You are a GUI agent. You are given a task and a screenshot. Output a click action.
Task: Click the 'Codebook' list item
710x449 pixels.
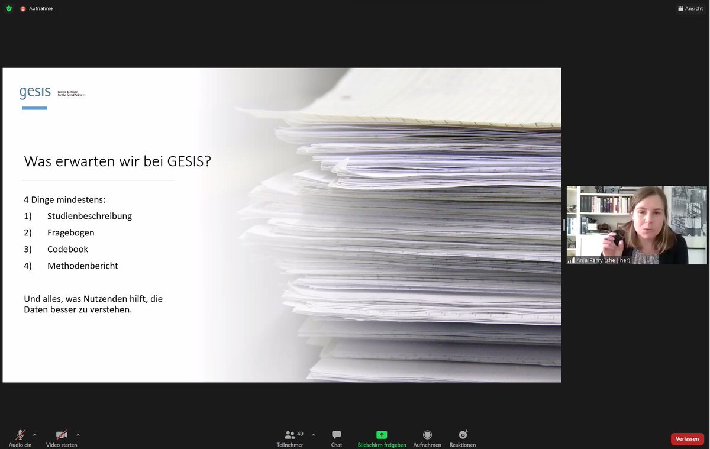point(67,249)
